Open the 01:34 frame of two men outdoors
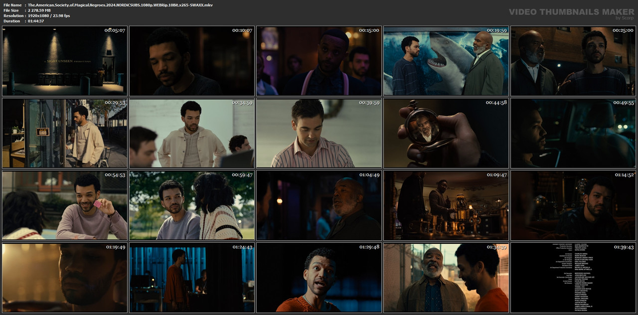638x315 pixels. tap(446, 278)
